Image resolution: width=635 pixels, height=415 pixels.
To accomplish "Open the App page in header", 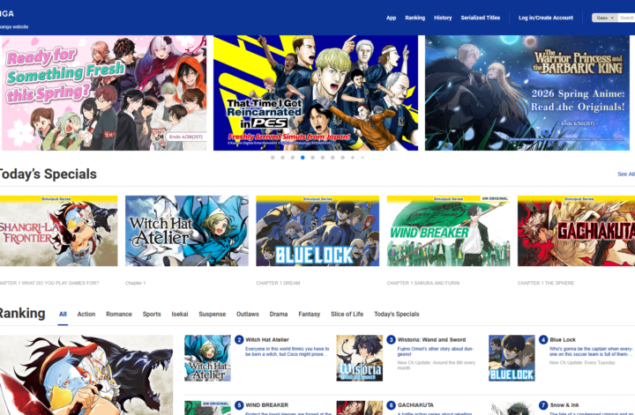I will tap(391, 18).
